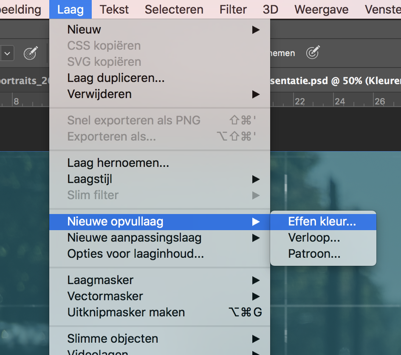Open the Slimme objecten submenu

tap(160, 338)
